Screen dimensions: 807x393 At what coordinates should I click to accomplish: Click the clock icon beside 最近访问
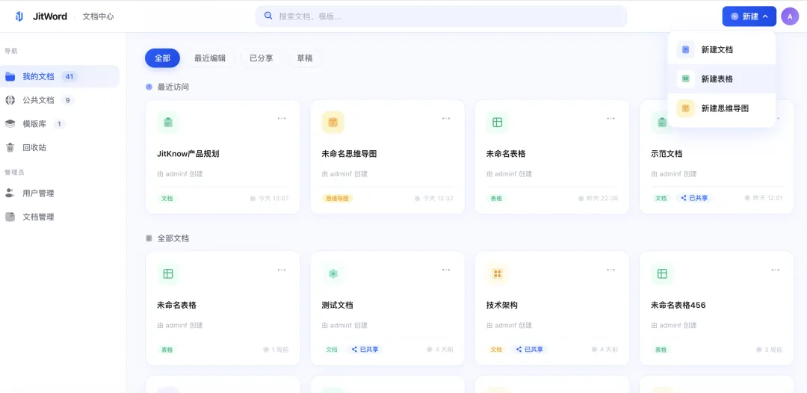149,87
